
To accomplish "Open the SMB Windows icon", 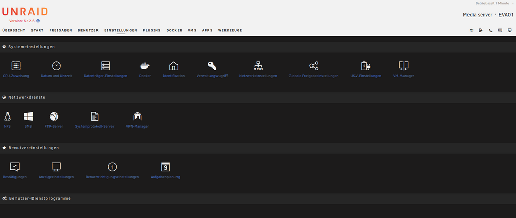I will 28,116.
